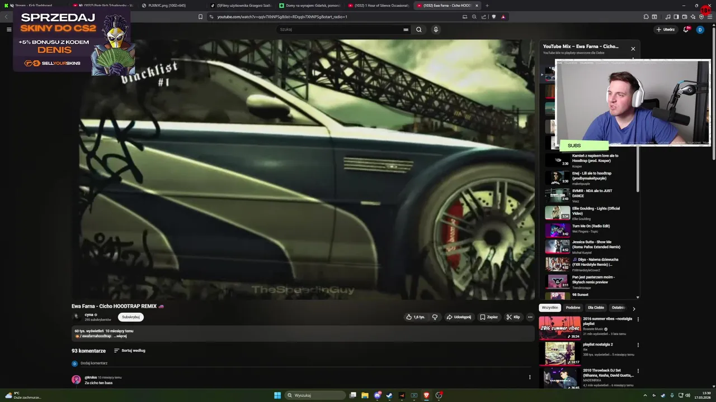Viewport: 716px width, 402px height.
Task: Open the YouTube hamburger guide menu
Action: click(x=9, y=30)
